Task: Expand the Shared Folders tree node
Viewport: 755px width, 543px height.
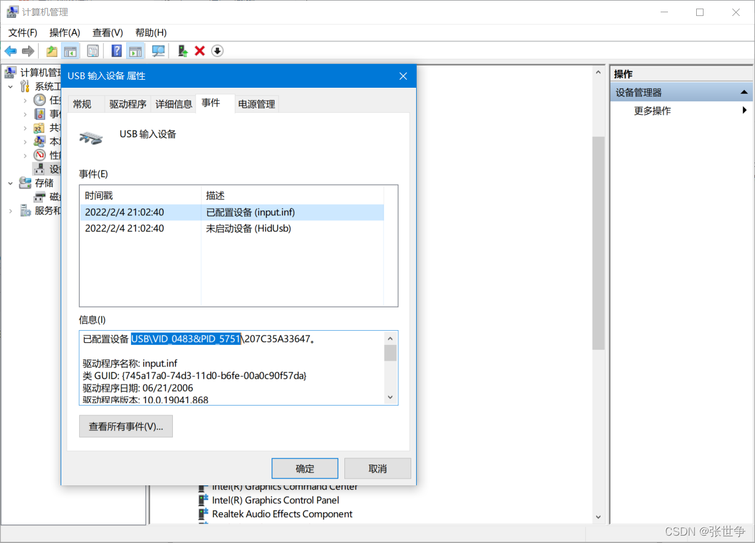Action: click(25, 128)
